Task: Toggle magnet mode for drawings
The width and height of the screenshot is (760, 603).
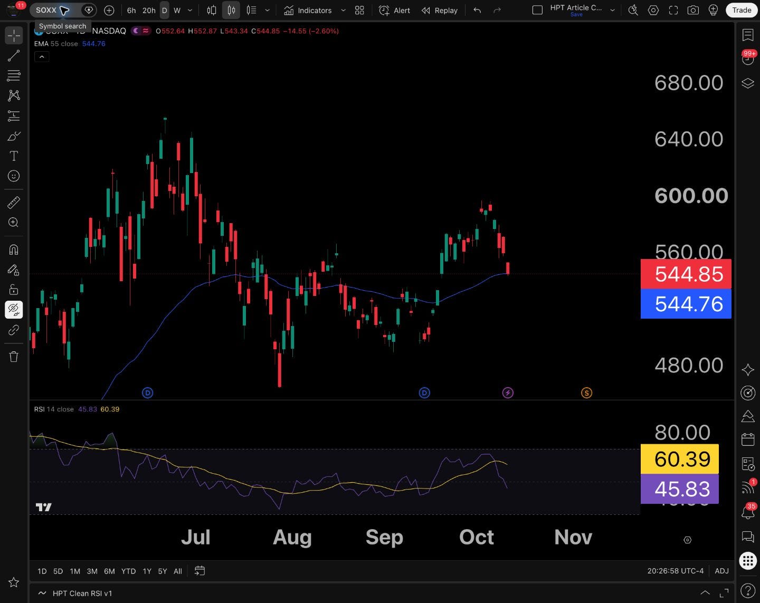Action: click(x=14, y=250)
